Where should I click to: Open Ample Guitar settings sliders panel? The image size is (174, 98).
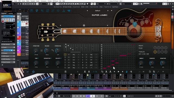[42, 11]
